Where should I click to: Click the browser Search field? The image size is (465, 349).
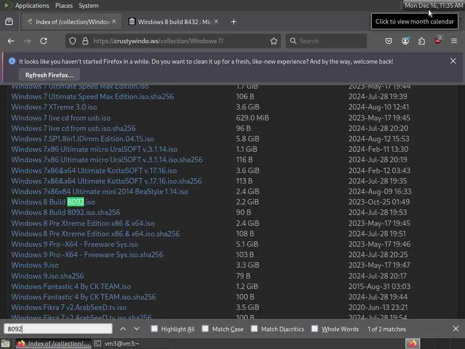tap(326, 41)
